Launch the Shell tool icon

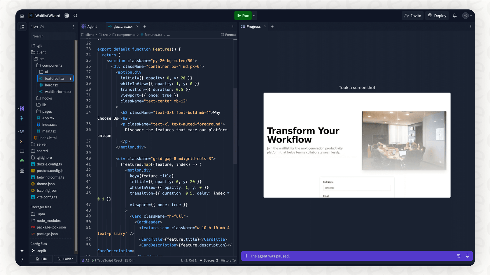point(22,142)
